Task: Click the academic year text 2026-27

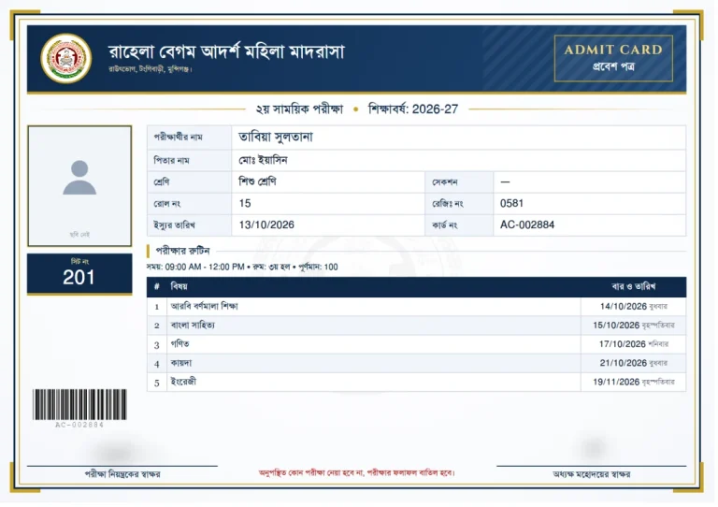Action: point(435,109)
